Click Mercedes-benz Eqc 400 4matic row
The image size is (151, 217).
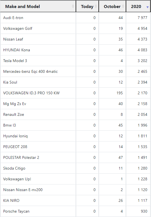(x=75, y=71)
